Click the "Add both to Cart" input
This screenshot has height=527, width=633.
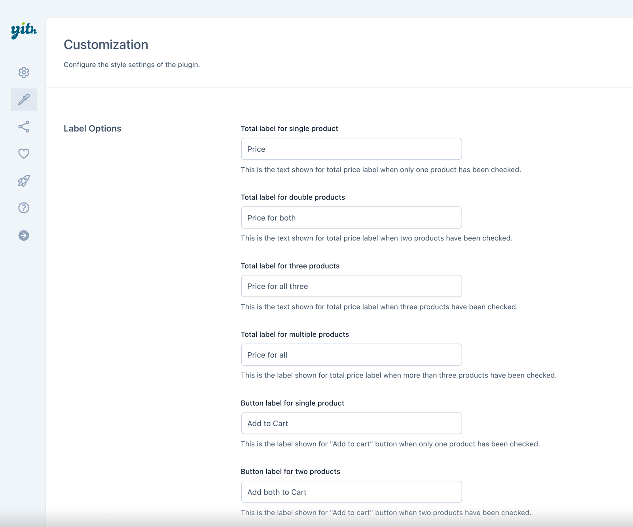tap(351, 492)
